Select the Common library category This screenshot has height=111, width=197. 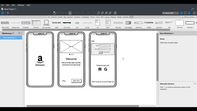(x=77, y=17)
